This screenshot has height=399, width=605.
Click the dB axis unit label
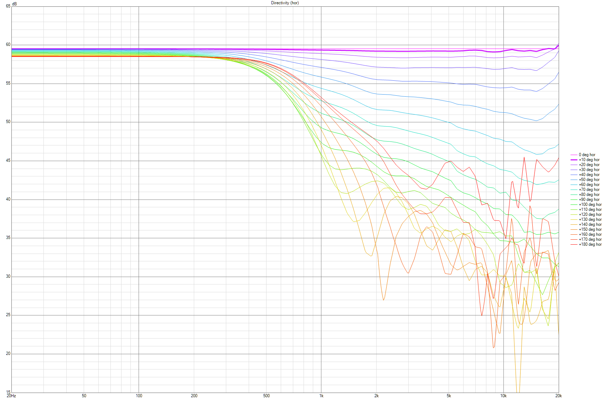[15, 4]
